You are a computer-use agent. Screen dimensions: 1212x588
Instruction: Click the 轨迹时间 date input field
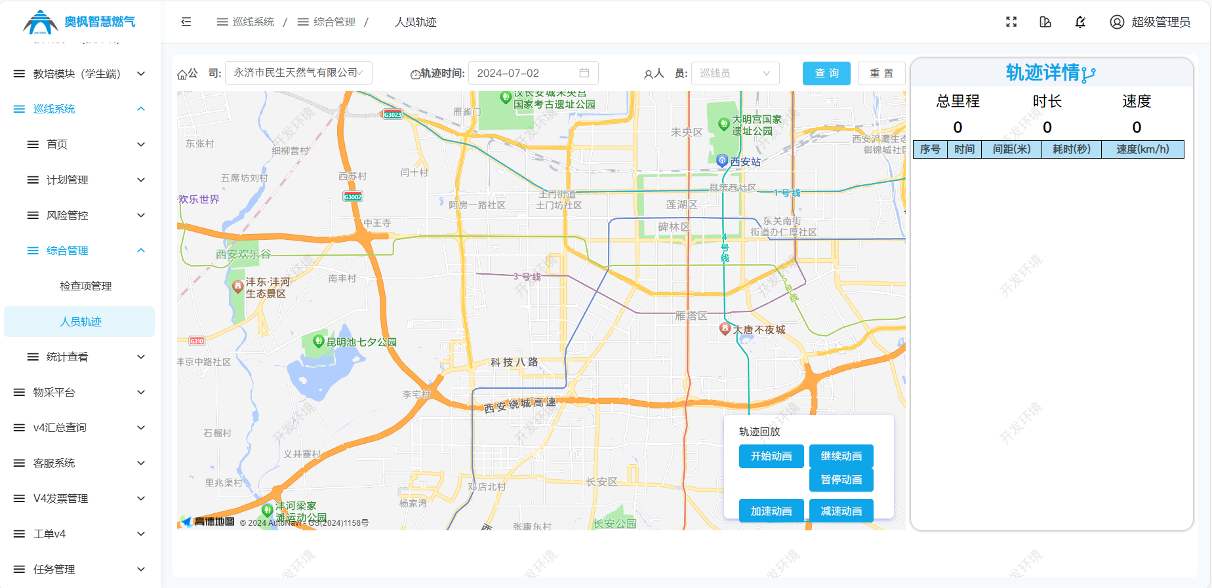click(533, 73)
